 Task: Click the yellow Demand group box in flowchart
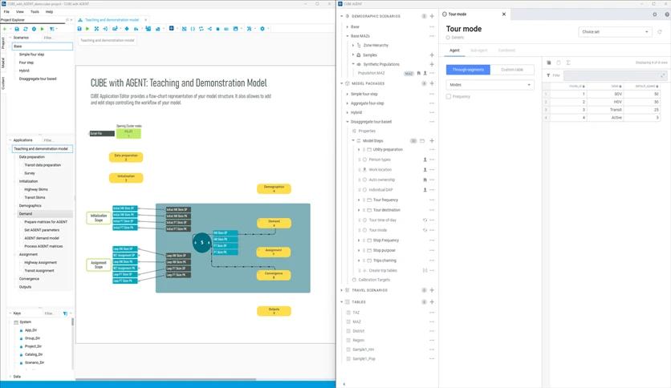274,223
